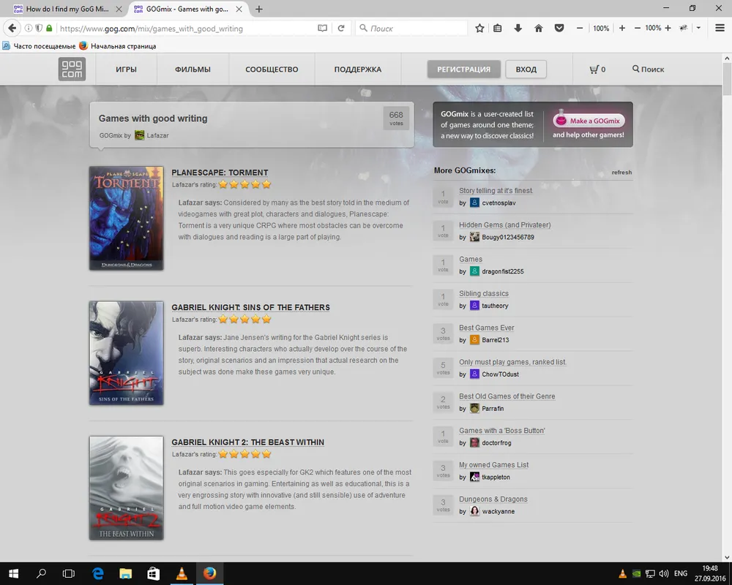
Task: Go to Firefox home page icon
Action: (539, 29)
